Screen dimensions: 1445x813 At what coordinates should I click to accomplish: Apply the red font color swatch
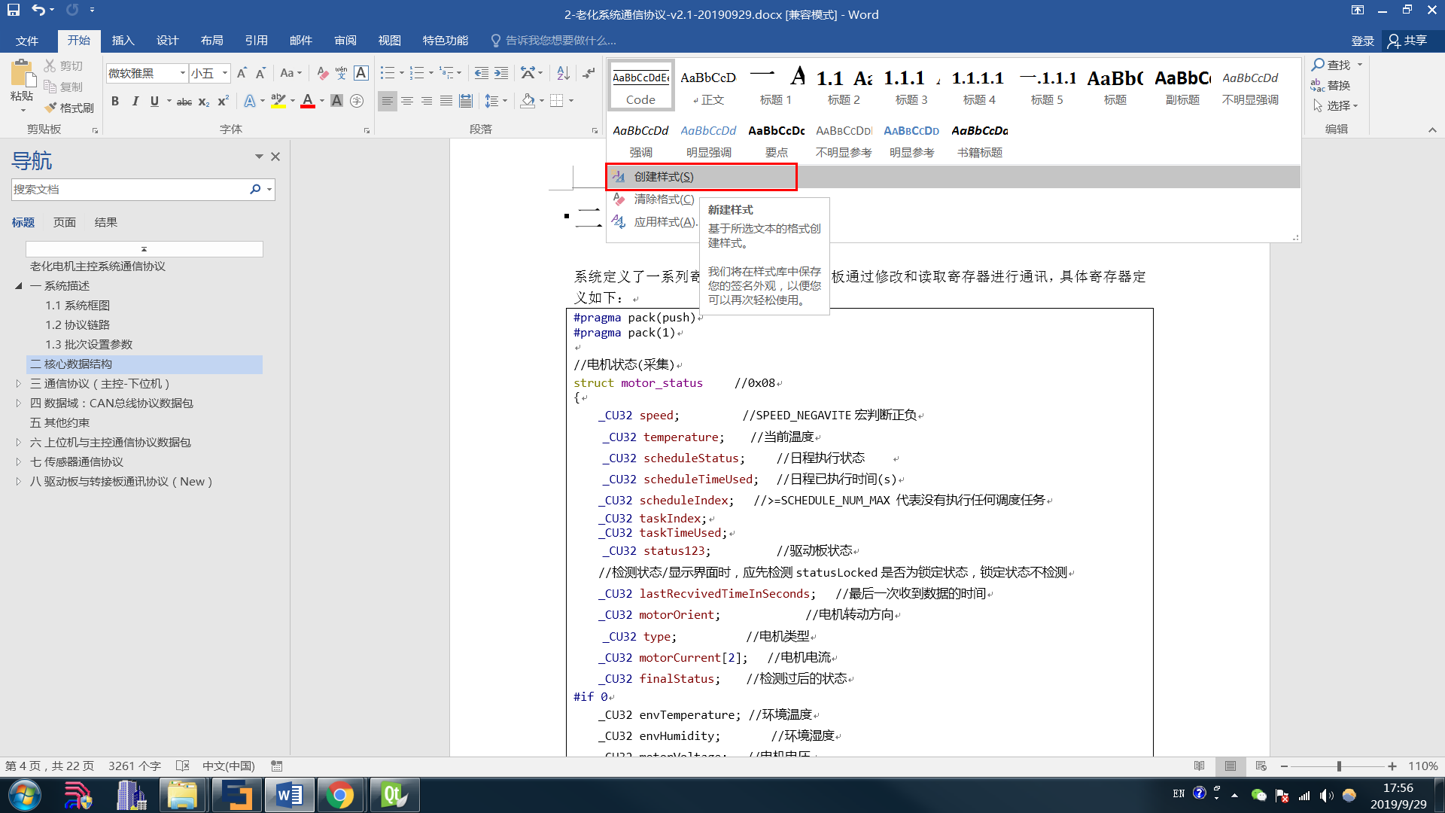tap(307, 101)
